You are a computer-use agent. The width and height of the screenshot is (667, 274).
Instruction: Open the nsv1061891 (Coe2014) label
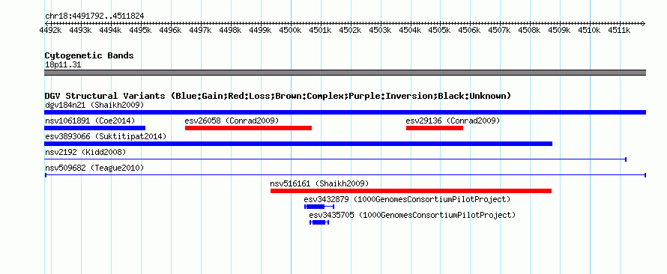tap(90, 121)
